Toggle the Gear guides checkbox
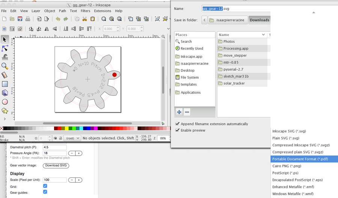 pyautogui.click(x=45, y=192)
